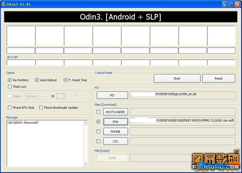Check Phone Bootloader Update box
Image resolution: width=242 pixels, height=173 pixels.
pos(41,108)
